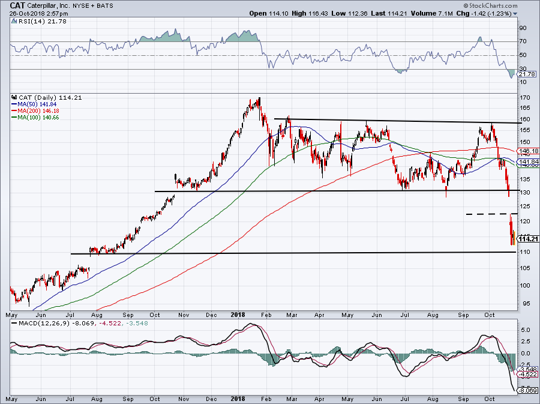Click the boxed 146.18 price axis tag
Image resolution: width=540 pixels, height=404 pixels.
528,151
